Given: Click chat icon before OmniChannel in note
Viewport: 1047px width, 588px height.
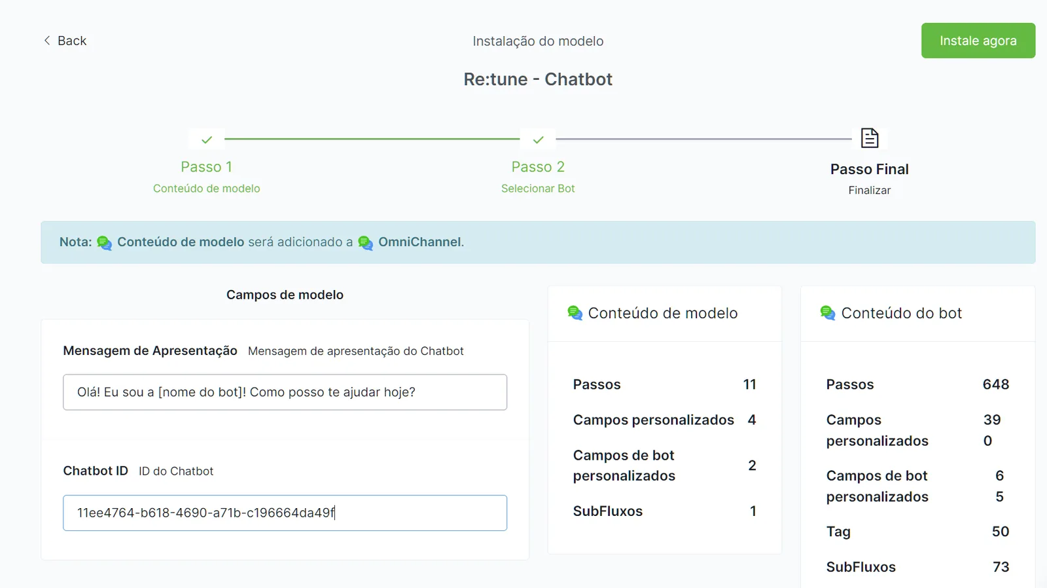Looking at the screenshot, I should pos(366,243).
